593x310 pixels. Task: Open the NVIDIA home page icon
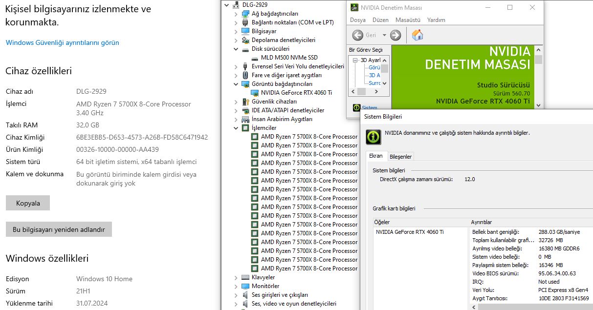tap(417, 35)
